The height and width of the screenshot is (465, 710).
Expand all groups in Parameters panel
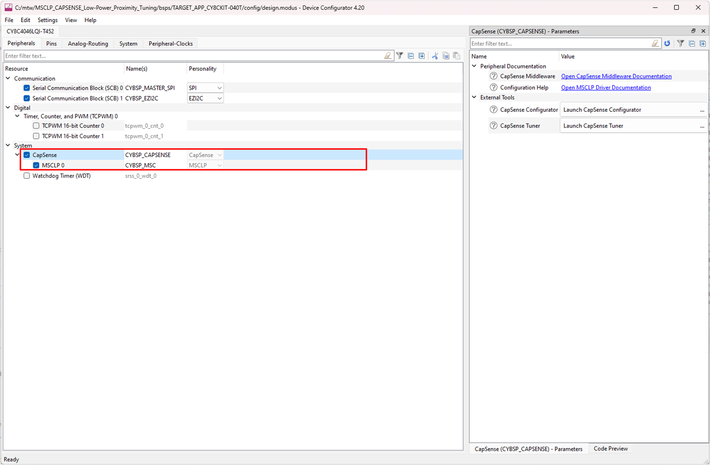(702, 43)
